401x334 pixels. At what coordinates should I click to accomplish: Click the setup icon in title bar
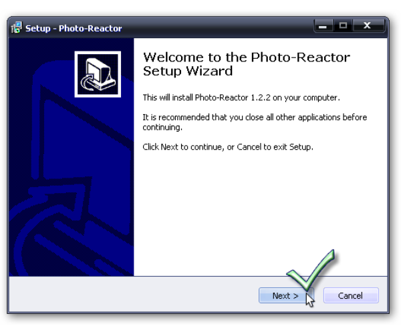click(x=17, y=27)
